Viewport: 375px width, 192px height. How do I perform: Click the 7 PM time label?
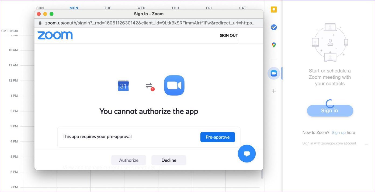coord(14,187)
